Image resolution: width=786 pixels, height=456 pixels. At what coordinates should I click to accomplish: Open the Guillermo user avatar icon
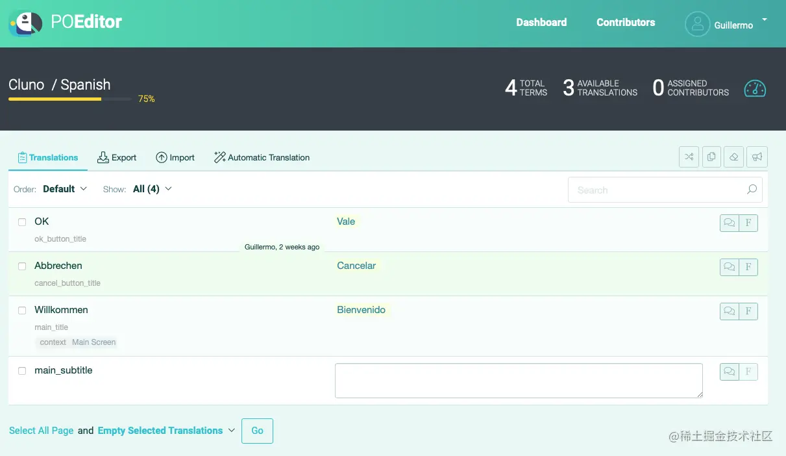697,24
